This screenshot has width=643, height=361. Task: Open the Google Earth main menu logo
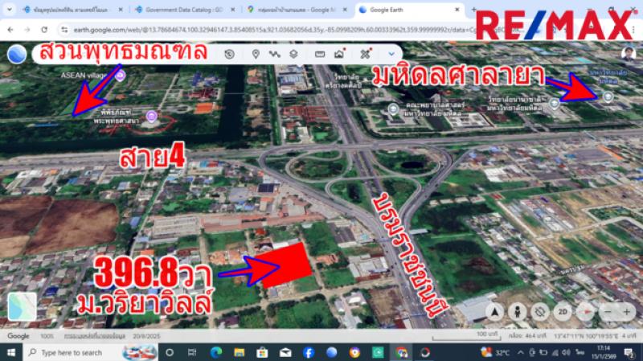pyautogui.click(x=17, y=54)
